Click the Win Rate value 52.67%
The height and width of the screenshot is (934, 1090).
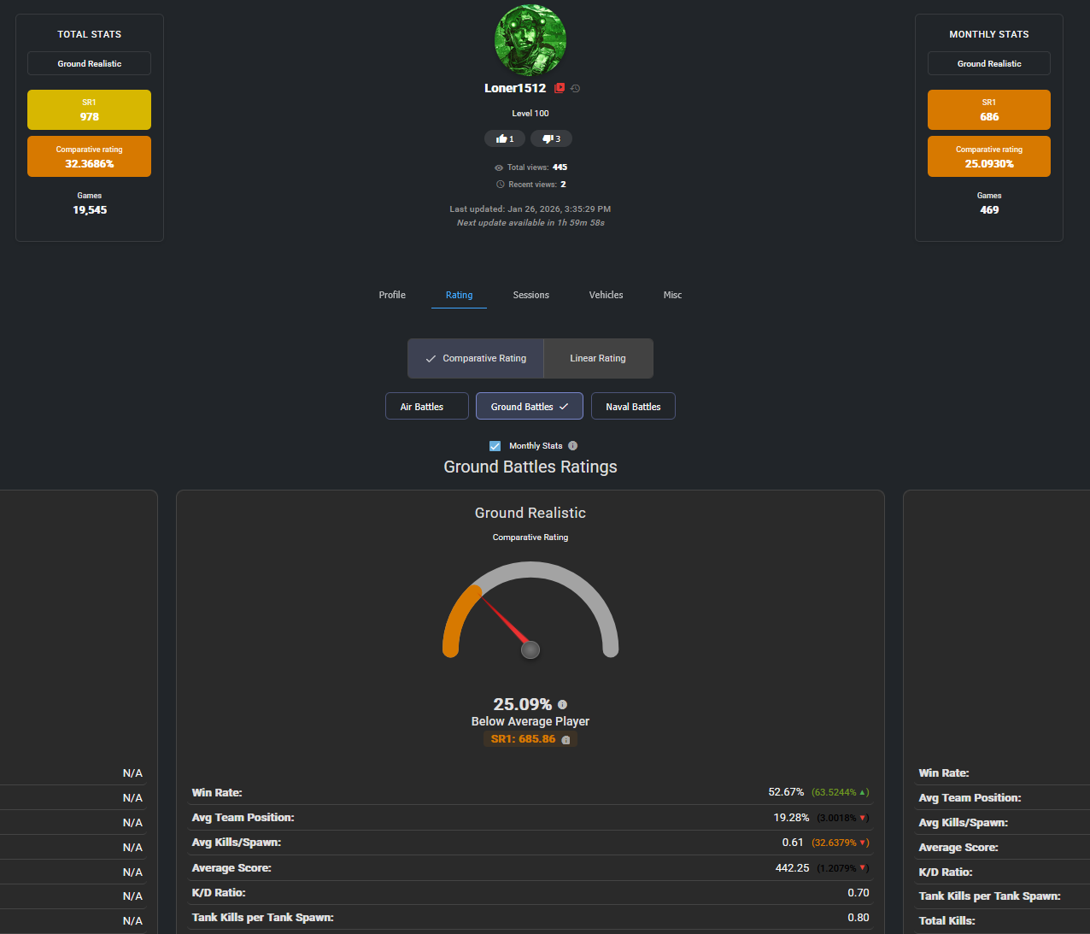[786, 792]
